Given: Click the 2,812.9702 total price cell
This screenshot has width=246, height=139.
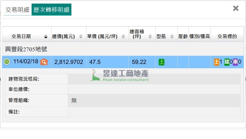Looking at the screenshot, I should pos(69,62).
